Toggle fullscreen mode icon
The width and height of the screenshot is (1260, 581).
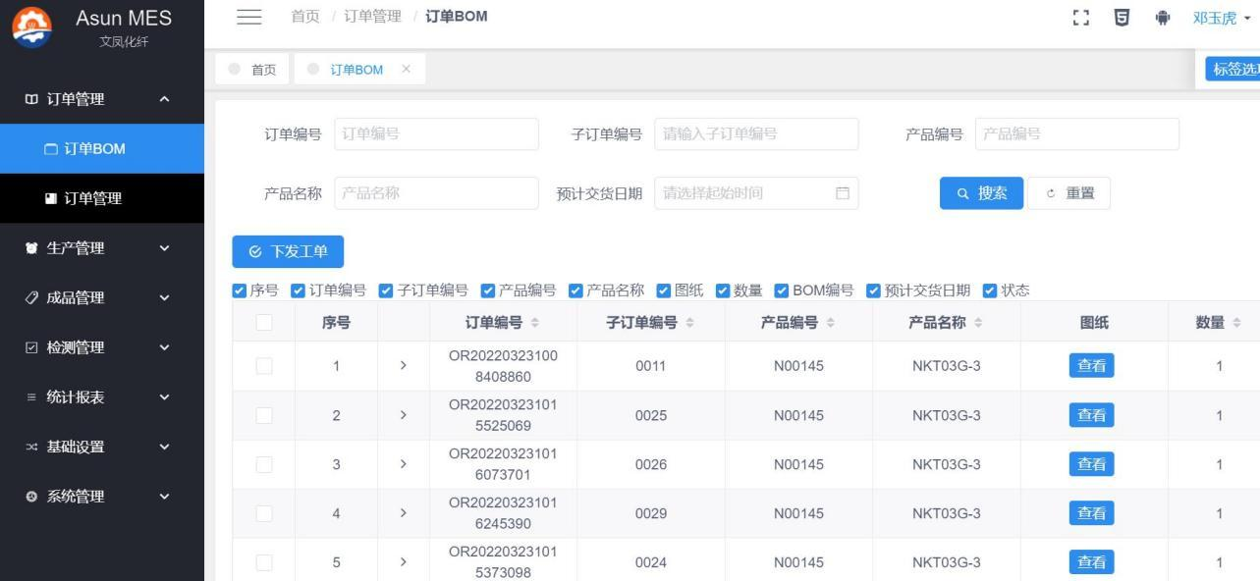[1081, 18]
